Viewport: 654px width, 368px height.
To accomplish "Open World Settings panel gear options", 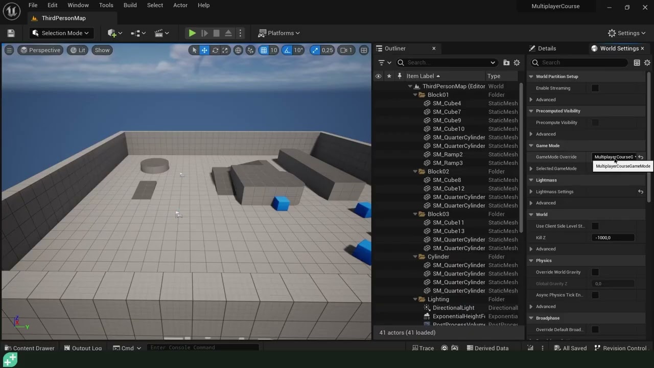I will pos(647,62).
